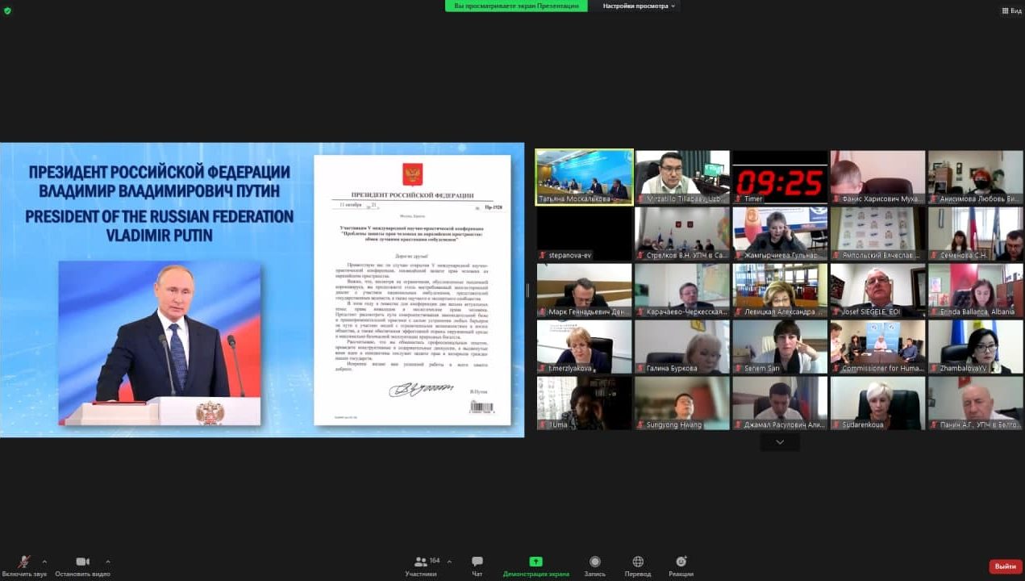Select Фанис Харисович video tile
The image size is (1025, 581).
[x=877, y=177]
